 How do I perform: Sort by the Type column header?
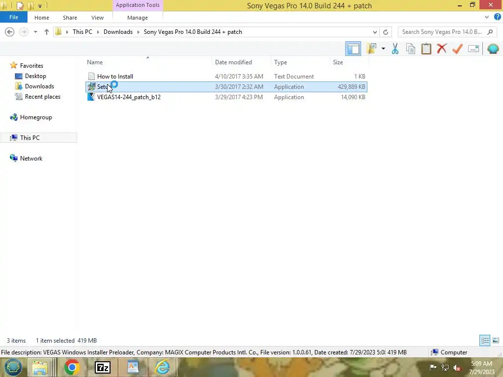pos(280,62)
